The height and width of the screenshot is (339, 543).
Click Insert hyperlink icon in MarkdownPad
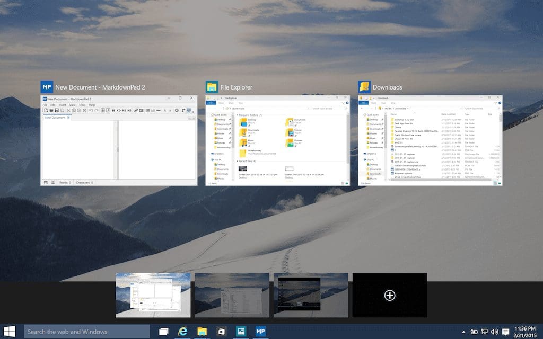[136, 110]
